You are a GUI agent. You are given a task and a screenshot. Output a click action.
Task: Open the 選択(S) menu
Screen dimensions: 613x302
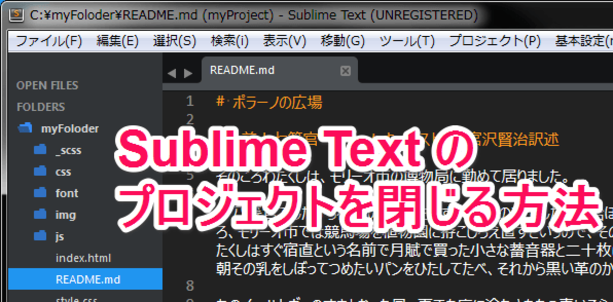[x=174, y=41]
